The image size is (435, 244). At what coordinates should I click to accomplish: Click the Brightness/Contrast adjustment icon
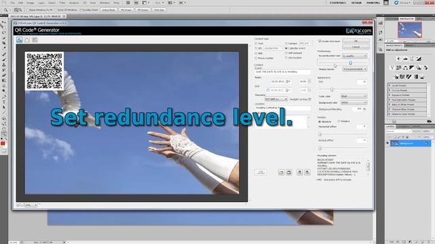click(x=399, y=59)
